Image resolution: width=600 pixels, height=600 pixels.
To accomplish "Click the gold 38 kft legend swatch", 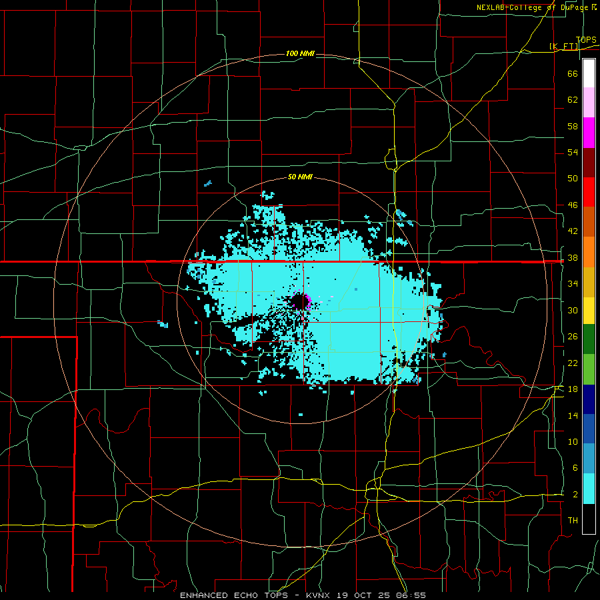I will [589, 282].
